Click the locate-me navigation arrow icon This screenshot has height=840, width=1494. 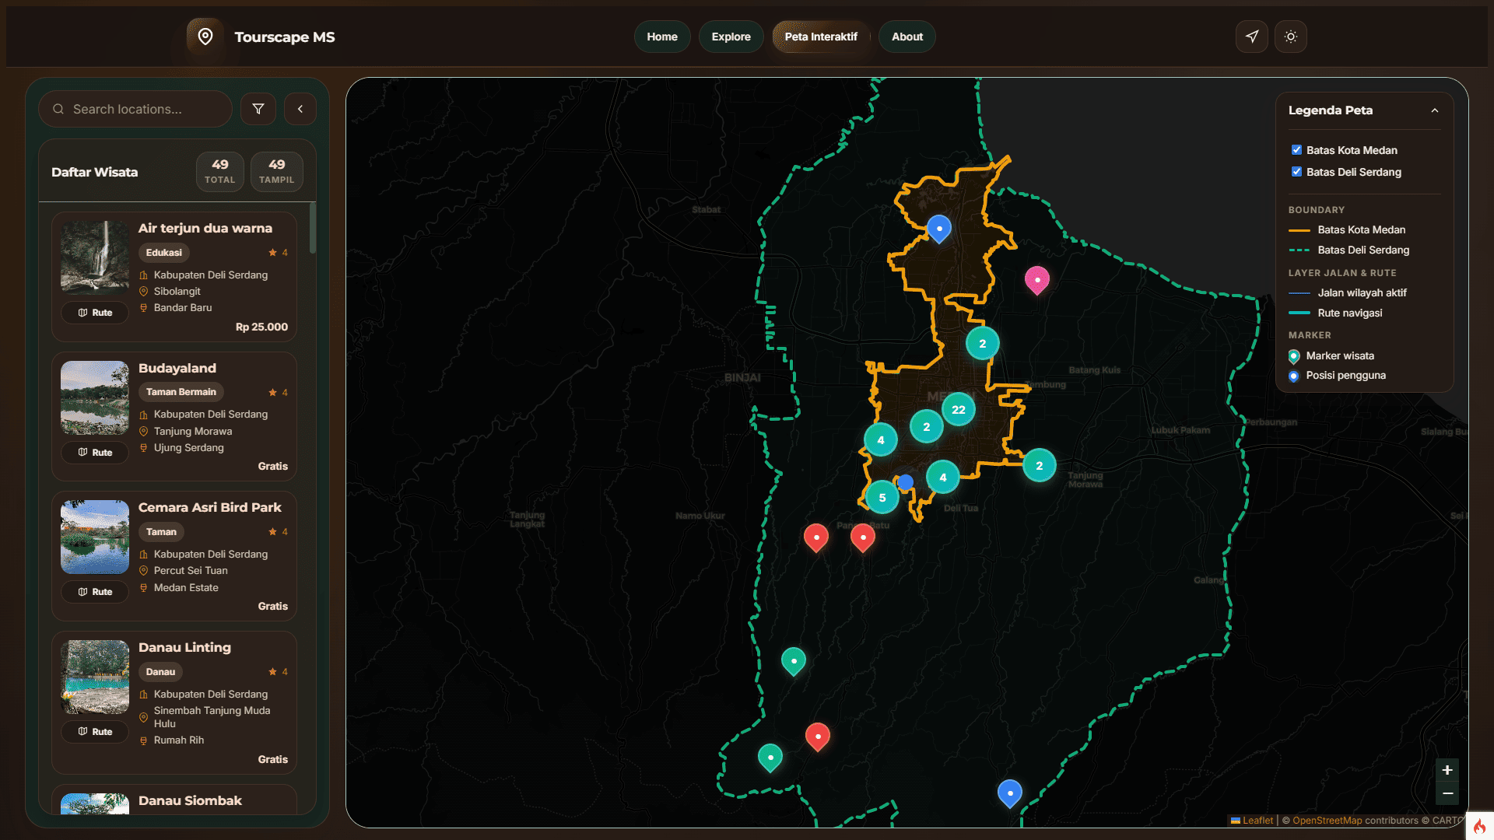pyautogui.click(x=1252, y=37)
